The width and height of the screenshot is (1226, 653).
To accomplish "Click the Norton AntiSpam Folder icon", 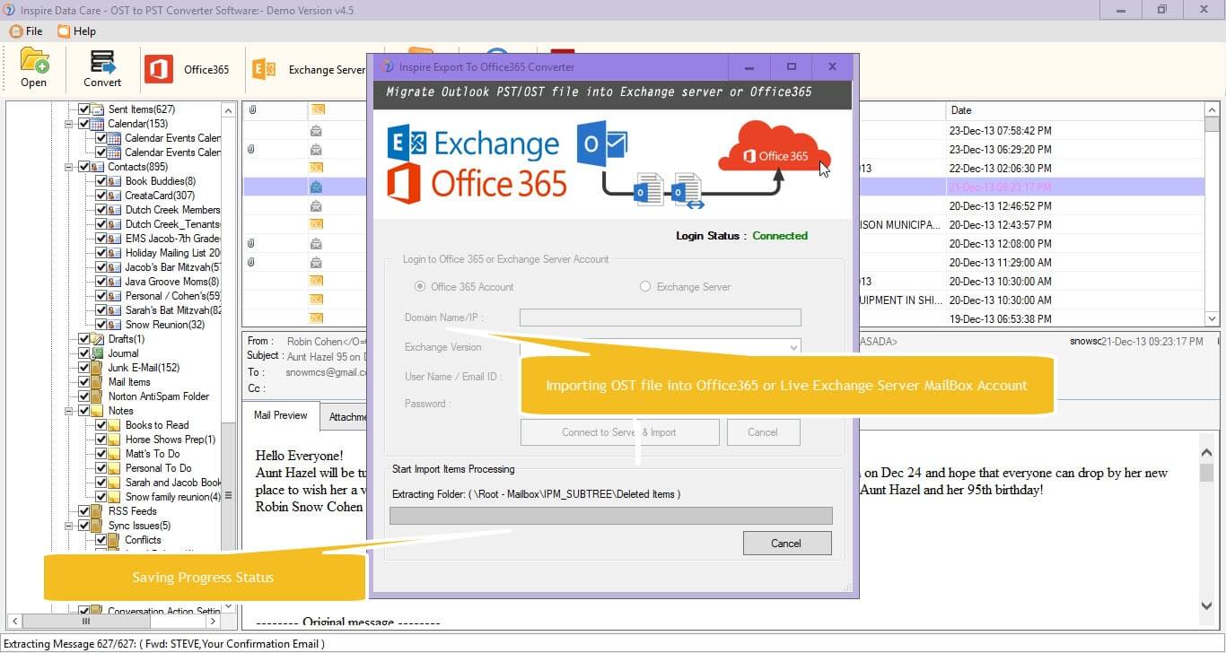I will pyautogui.click(x=98, y=396).
